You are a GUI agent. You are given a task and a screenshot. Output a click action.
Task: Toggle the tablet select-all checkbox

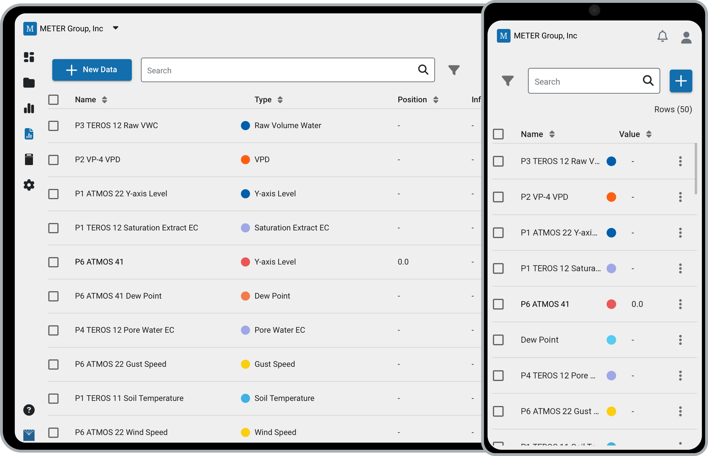point(53,100)
